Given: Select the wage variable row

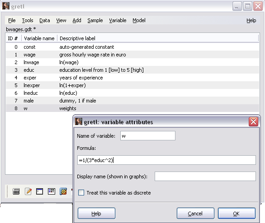Looking at the screenshot, I should 132,55.
